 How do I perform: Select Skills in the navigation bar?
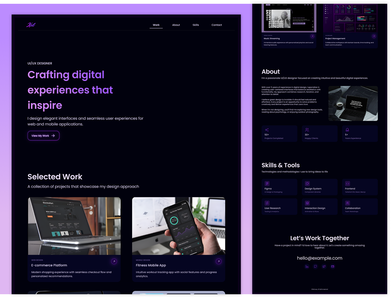click(196, 25)
